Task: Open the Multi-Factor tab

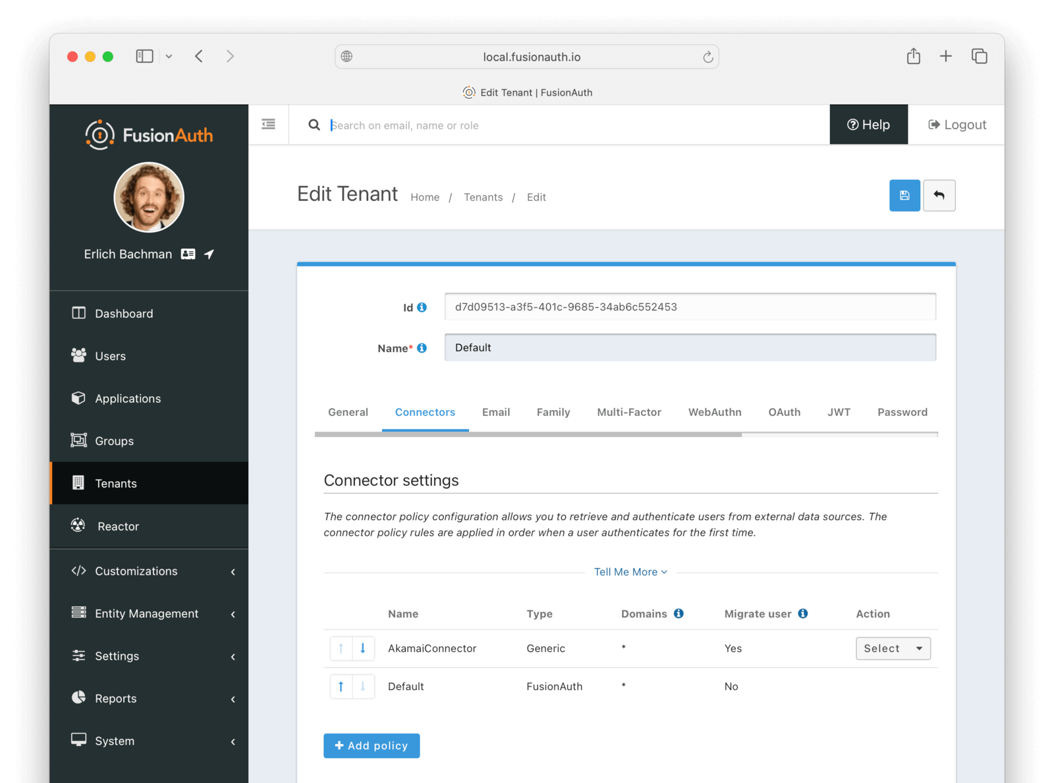Action: pos(628,412)
